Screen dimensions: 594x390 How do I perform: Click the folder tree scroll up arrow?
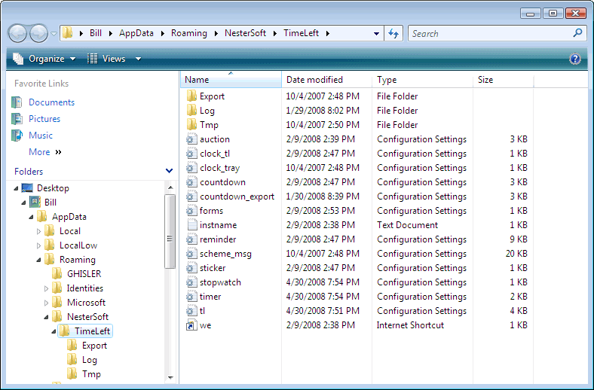pos(170,187)
